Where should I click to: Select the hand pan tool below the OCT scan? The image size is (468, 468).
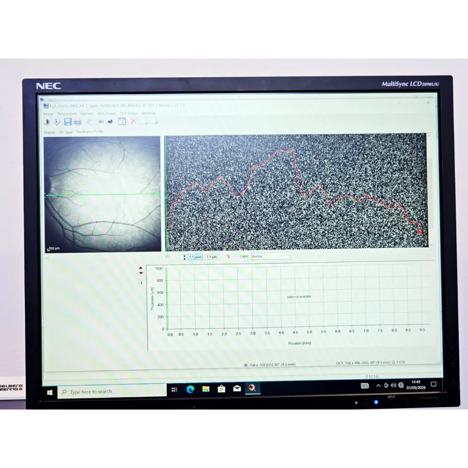tap(168, 257)
